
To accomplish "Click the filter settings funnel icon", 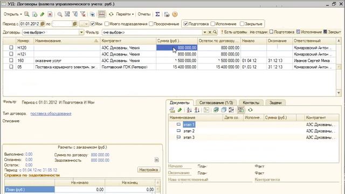I will 67,15.
